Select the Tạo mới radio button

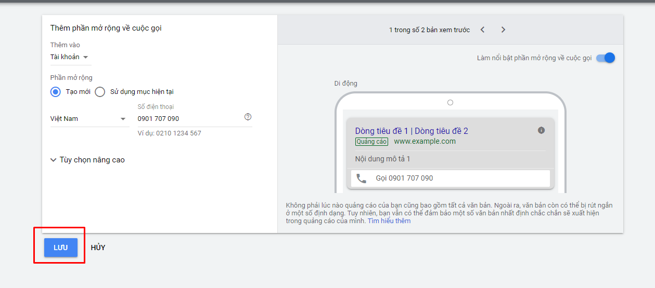tap(56, 92)
